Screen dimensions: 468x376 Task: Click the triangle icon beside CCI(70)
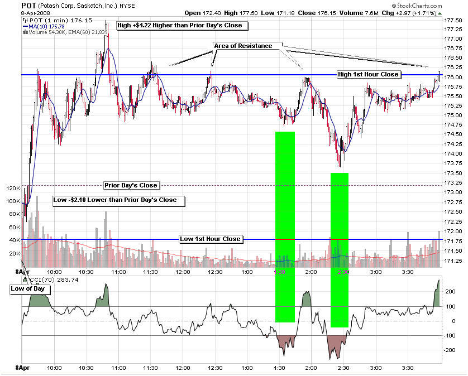pos(25,279)
